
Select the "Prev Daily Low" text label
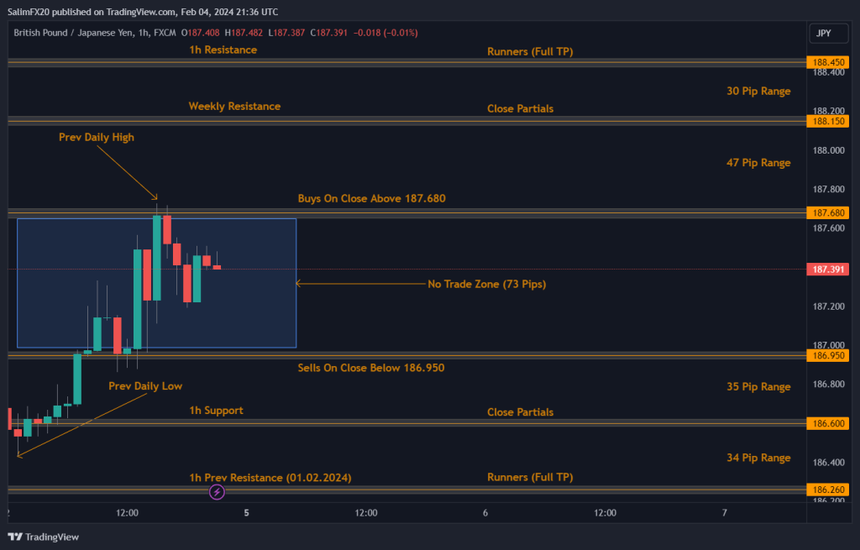pyautogui.click(x=144, y=386)
